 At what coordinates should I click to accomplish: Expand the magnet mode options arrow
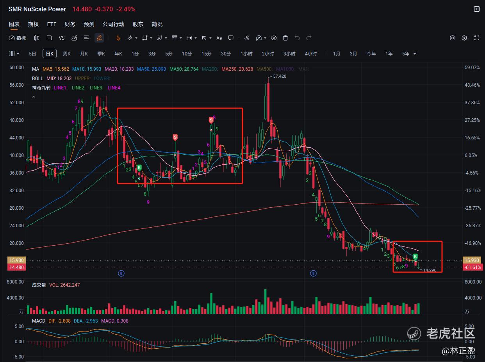pyautogui.click(x=265, y=38)
